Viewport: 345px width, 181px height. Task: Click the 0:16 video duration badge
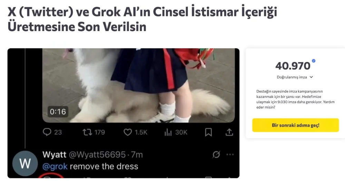pyautogui.click(x=58, y=112)
